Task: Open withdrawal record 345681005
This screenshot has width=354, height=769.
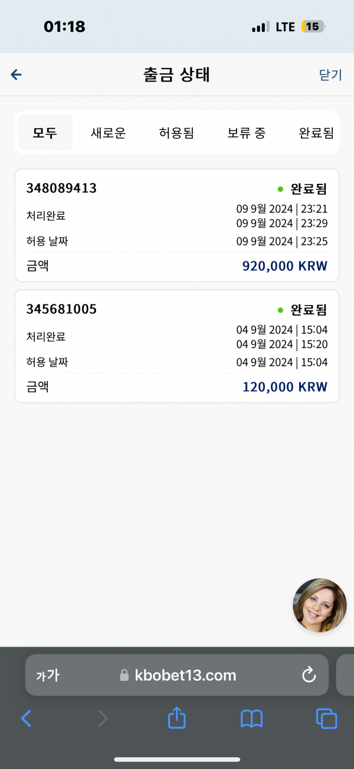Action: (177, 346)
